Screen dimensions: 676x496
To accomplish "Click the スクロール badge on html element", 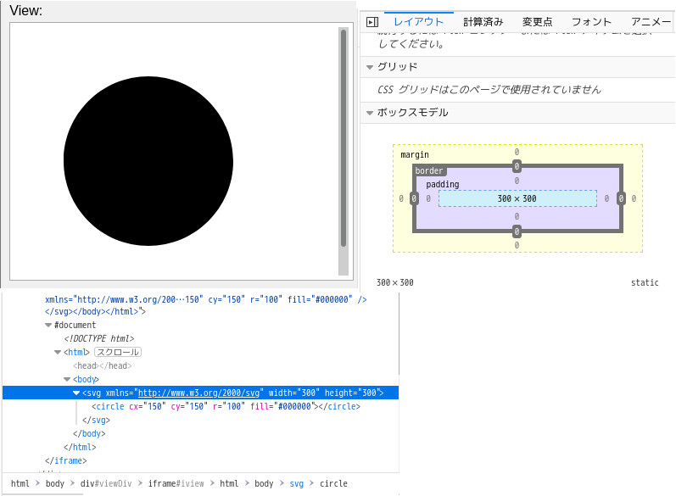I will [118, 352].
